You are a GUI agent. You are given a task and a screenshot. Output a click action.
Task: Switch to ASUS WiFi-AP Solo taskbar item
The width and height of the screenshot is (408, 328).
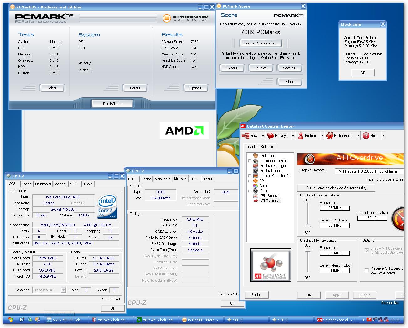67,320
